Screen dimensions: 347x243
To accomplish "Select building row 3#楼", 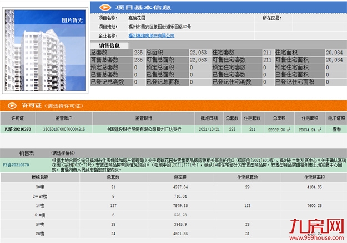I will [x=40, y=187].
